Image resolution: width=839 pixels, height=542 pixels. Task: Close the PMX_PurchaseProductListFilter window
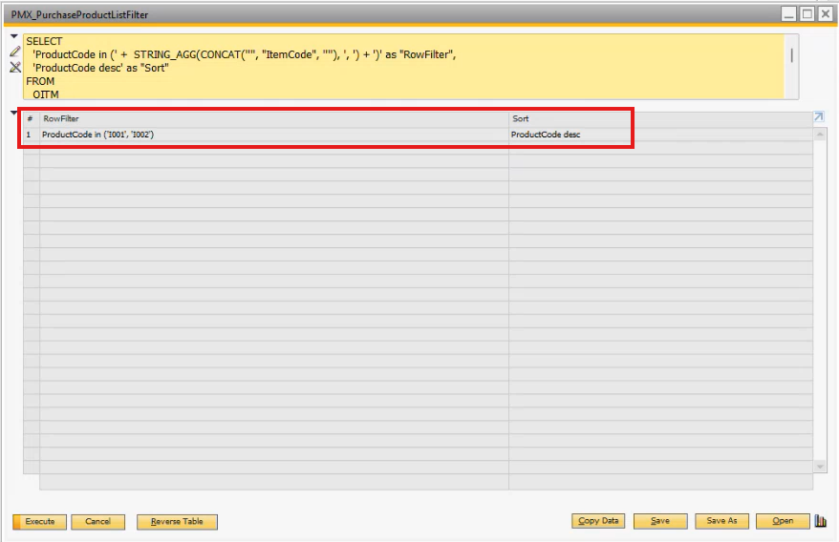825,14
